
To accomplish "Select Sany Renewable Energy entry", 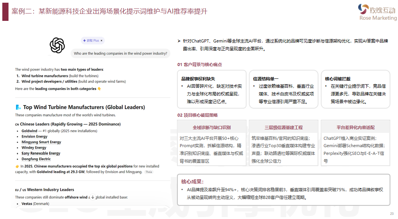I will coord(41,153).
